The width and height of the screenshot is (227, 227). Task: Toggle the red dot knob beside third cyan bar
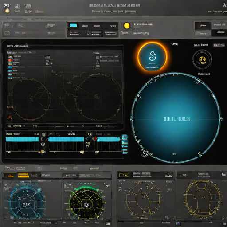pyautogui.click(x=95, y=139)
